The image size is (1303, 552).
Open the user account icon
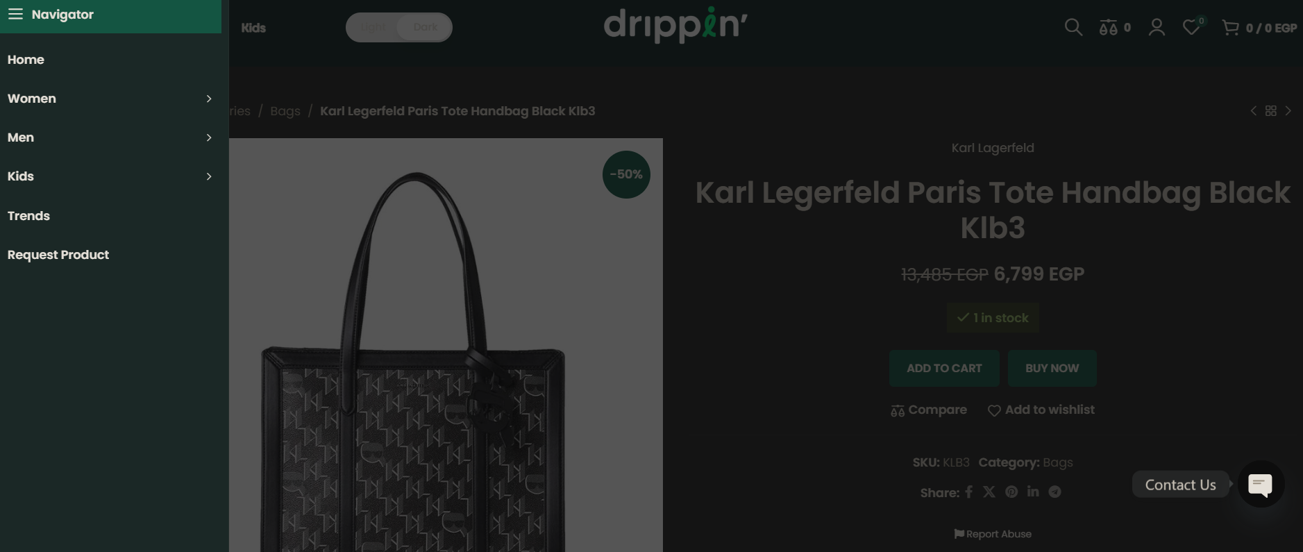click(1157, 28)
